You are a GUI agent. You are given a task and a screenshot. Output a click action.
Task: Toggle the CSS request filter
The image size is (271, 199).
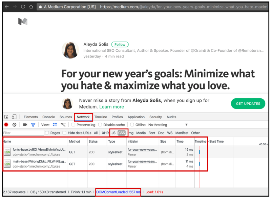coord(122,133)
